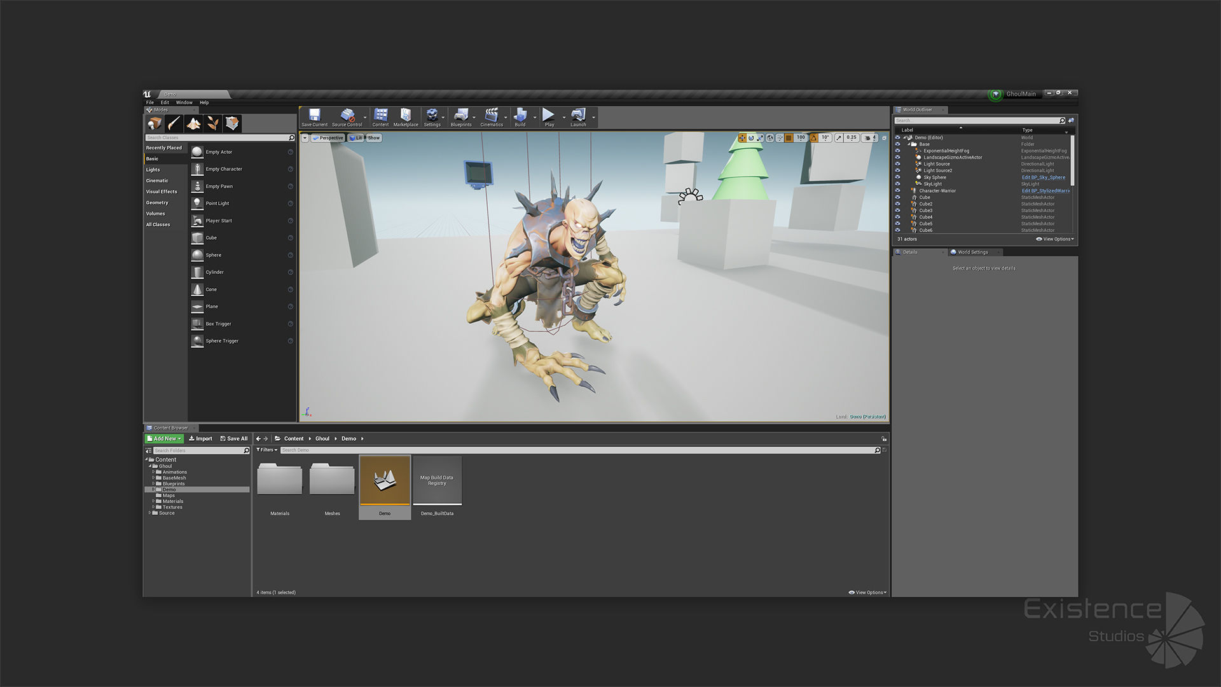Screen dimensions: 1221x687
Task: Select the Landscape mode icon
Action: point(193,123)
